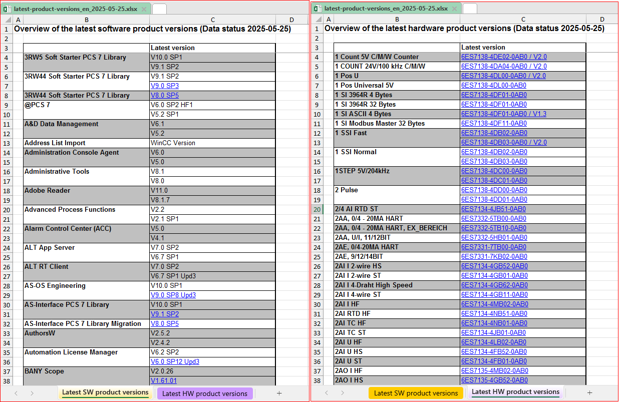This screenshot has height=402, width=621.
Task: Open 6ES7138-4DF01-0AB0 / V1.3 link
Action: point(504,114)
